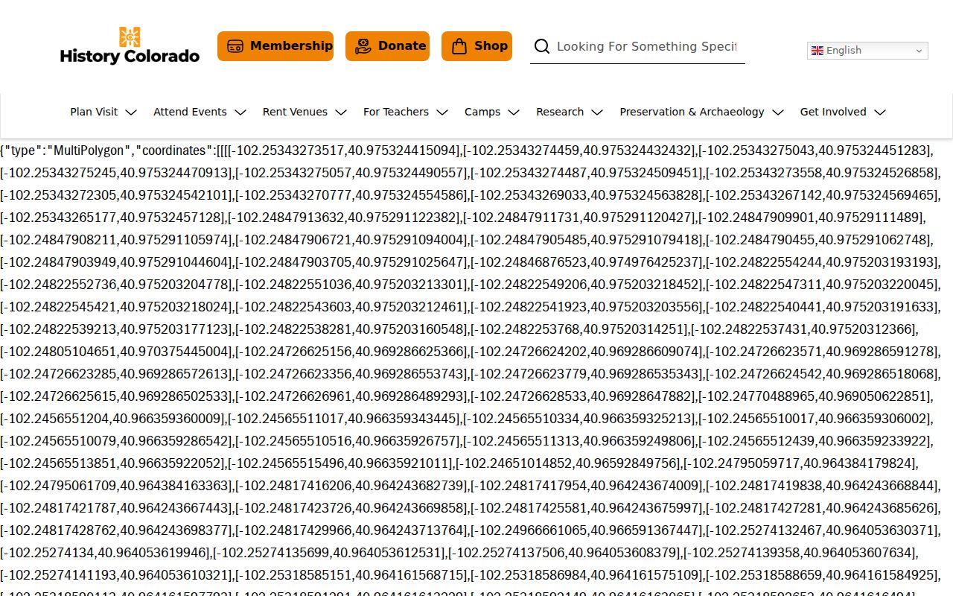This screenshot has width=953, height=596.
Task: Open the Attend Events menu
Action: [x=190, y=112]
